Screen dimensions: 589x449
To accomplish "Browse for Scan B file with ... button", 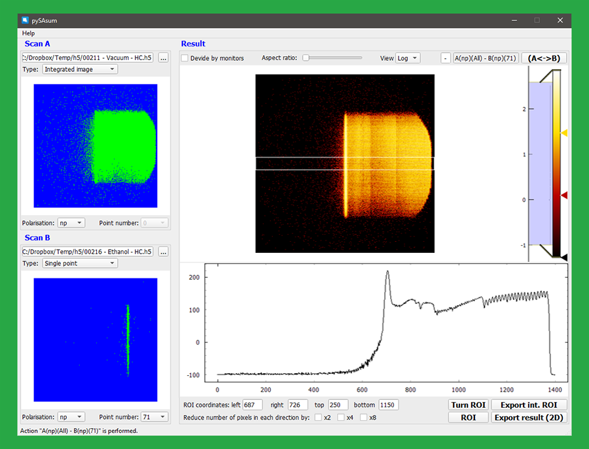I will click(163, 252).
